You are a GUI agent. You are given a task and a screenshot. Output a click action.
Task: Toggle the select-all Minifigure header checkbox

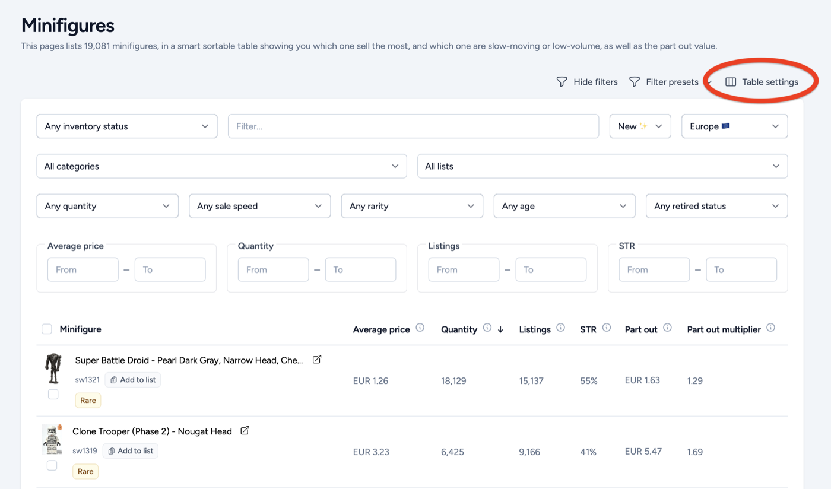click(47, 329)
